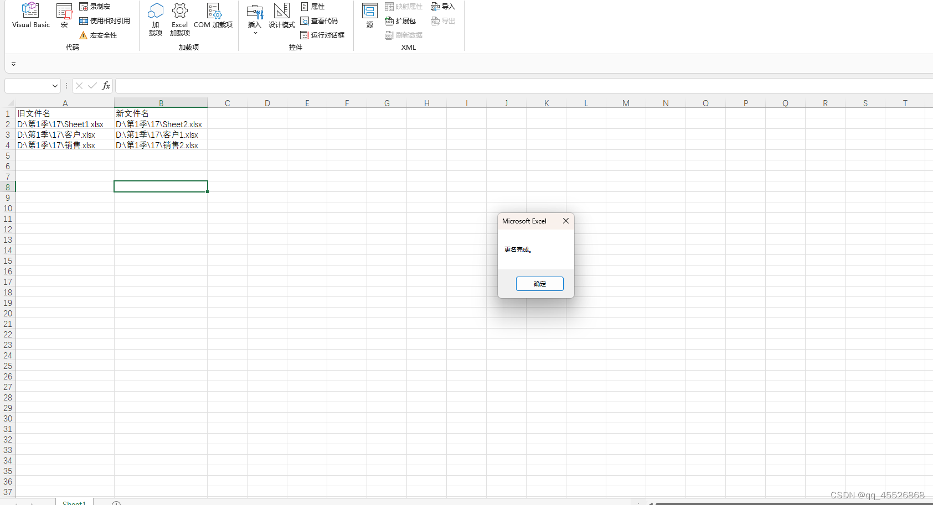Select row 20 header

(x=8, y=314)
